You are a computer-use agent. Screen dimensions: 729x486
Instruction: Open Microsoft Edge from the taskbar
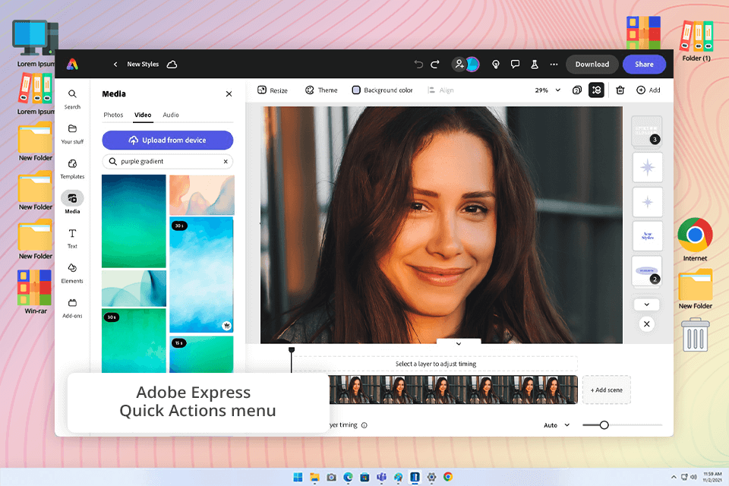coord(348,477)
